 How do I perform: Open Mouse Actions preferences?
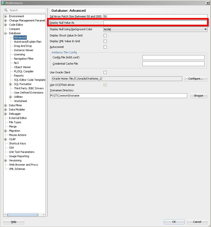[17, 135]
